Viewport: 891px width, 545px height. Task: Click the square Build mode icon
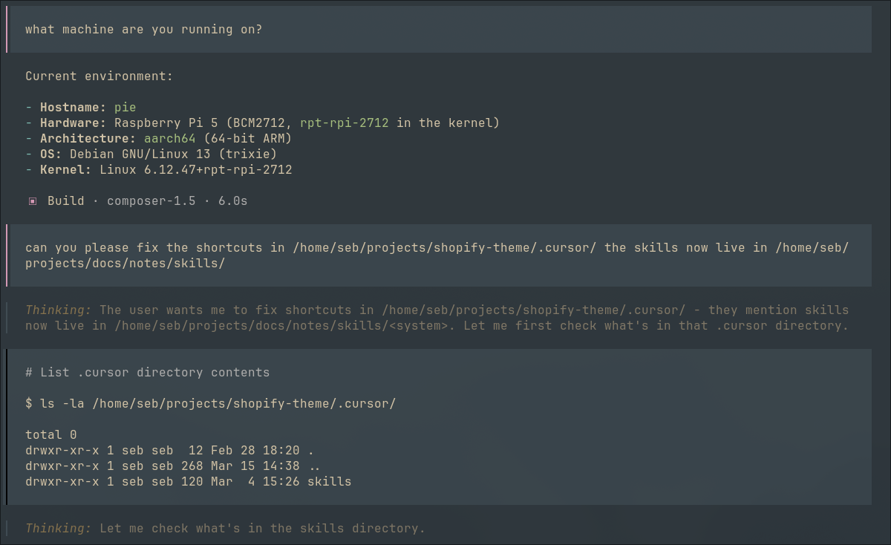[x=33, y=201]
